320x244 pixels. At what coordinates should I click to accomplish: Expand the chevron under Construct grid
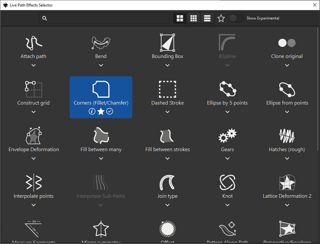click(33, 111)
